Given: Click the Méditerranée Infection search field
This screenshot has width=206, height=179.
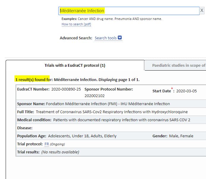Looking at the screenshot, I should click(x=129, y=11).
